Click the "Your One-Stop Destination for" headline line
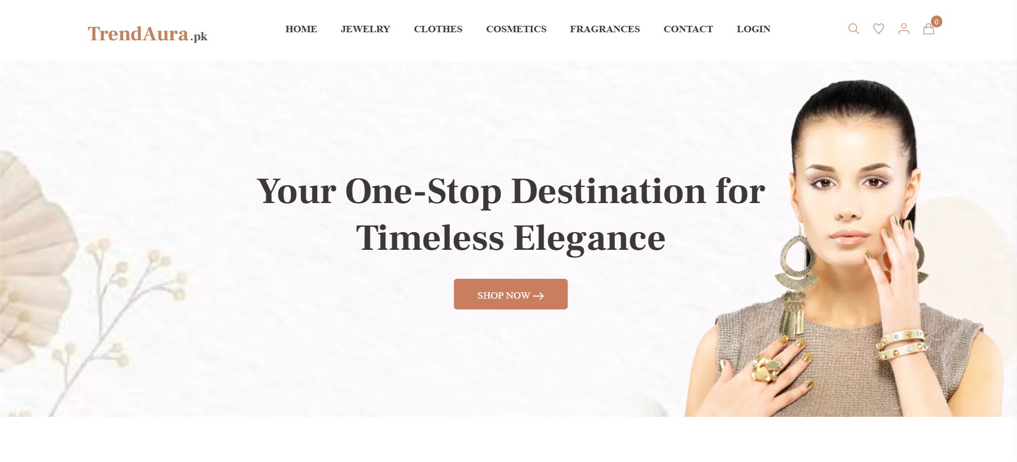The image size is (1017, 462). pos(511,191)
